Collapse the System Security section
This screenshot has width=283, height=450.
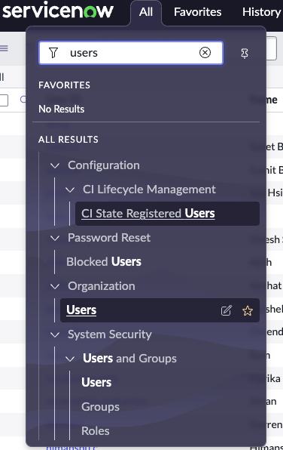[x=55, y=334]
